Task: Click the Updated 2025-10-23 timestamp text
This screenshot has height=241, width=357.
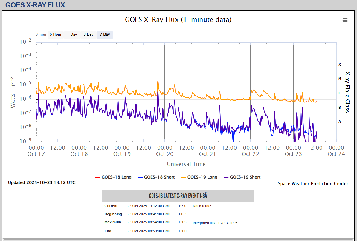Action: (42, 182)
